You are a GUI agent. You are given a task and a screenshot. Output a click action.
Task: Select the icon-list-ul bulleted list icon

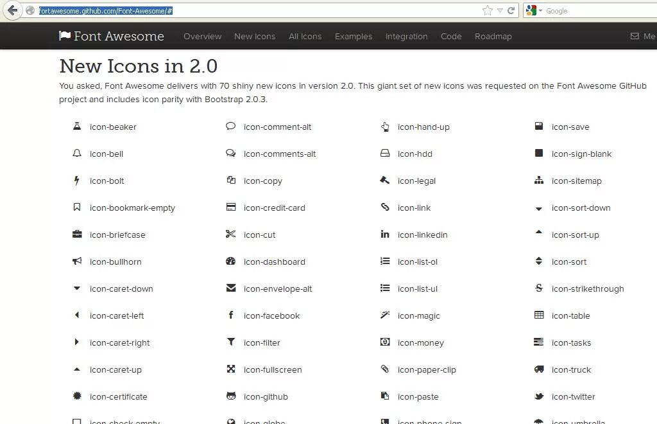(x=385, y=288)
